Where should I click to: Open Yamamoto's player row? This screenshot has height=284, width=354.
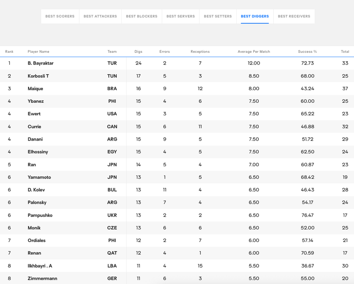click(x=39, y=177)
